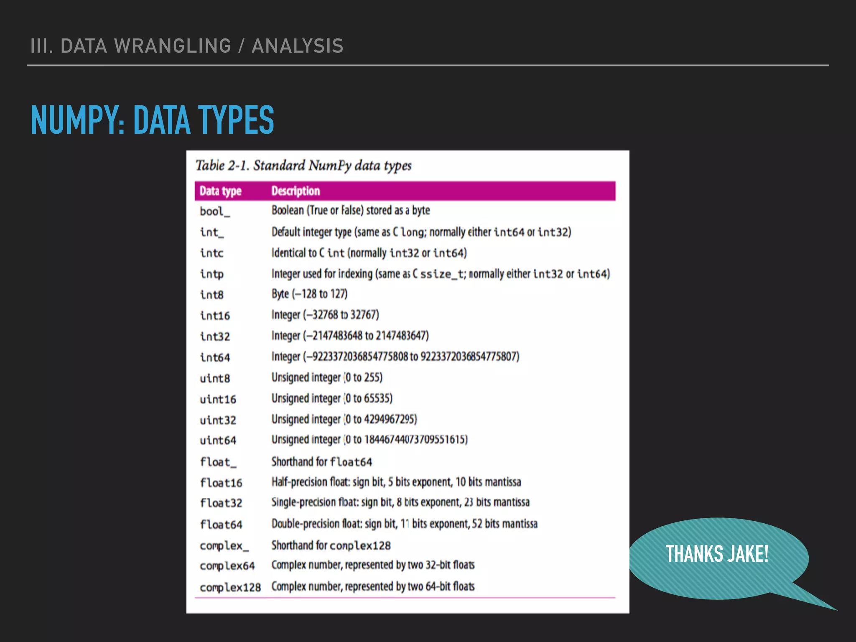Viewport: 856px width, 642px height.
Task: Select the 'complex128' data type cell
Action: (230, 588)
